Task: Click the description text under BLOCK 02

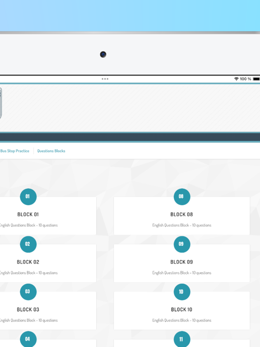Action: pos(29,273)
